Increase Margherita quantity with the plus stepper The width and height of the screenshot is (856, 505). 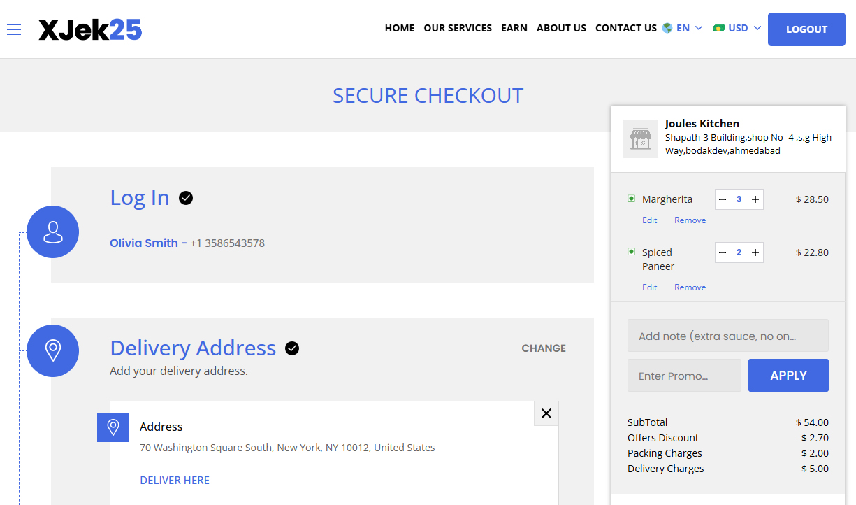755,199
